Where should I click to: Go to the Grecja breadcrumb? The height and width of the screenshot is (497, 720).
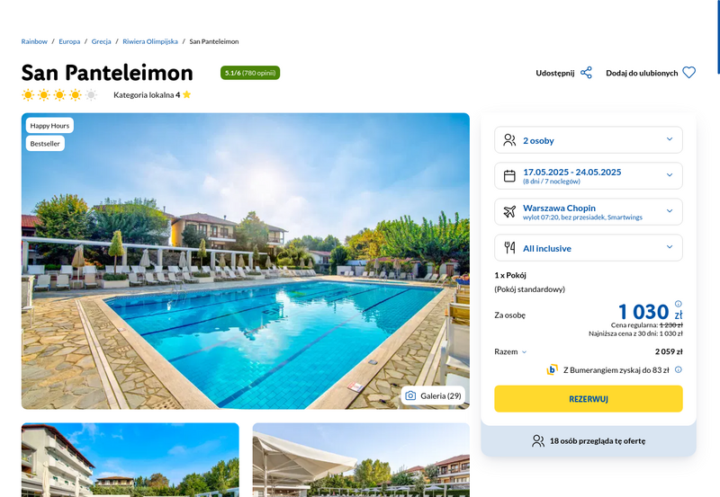click(x=101, y=41)
